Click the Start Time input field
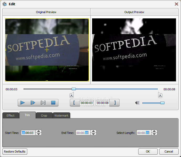181x157 pixels. coord(28,133)
